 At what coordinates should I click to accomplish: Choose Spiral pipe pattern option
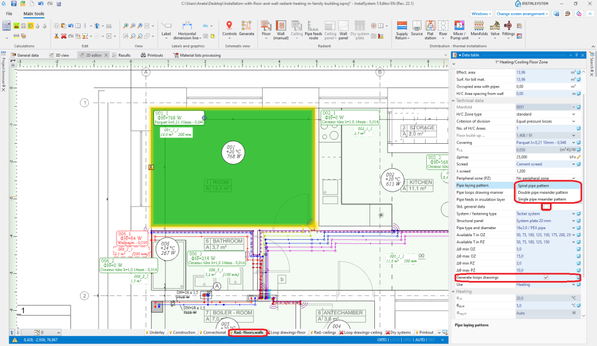(548, 186)
